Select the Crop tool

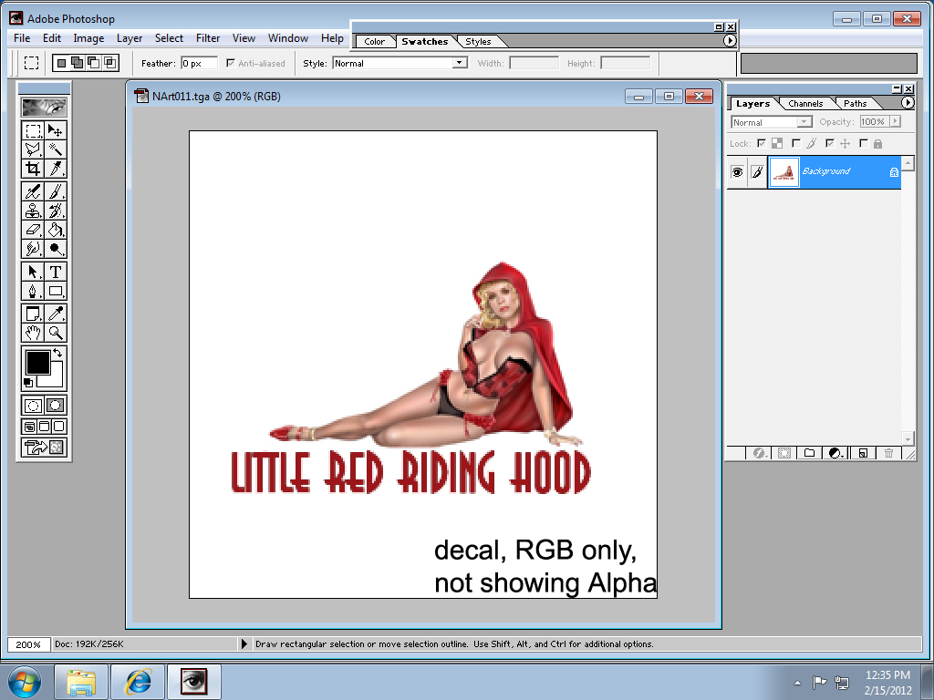click(33, 169)
